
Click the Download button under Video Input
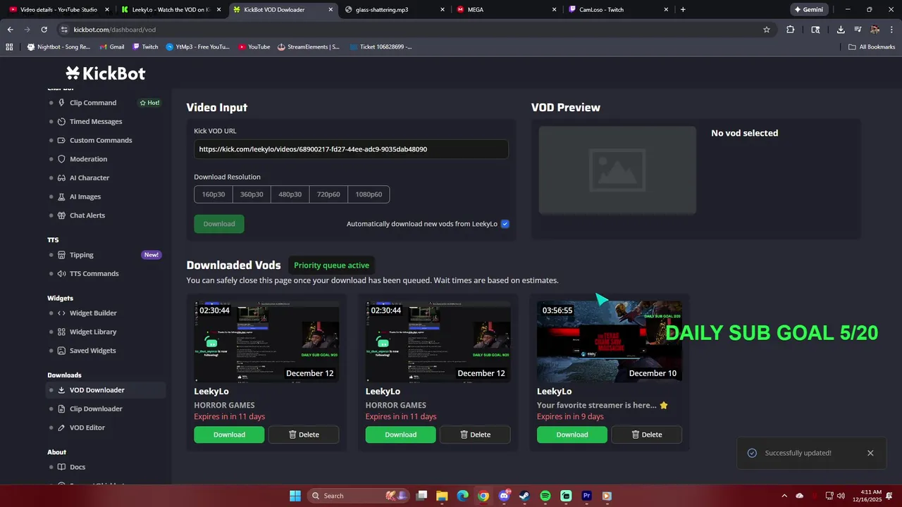(x=219, y=224)
